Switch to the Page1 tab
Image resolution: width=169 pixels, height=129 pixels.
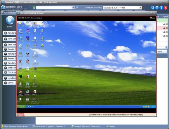coord(21,115)
